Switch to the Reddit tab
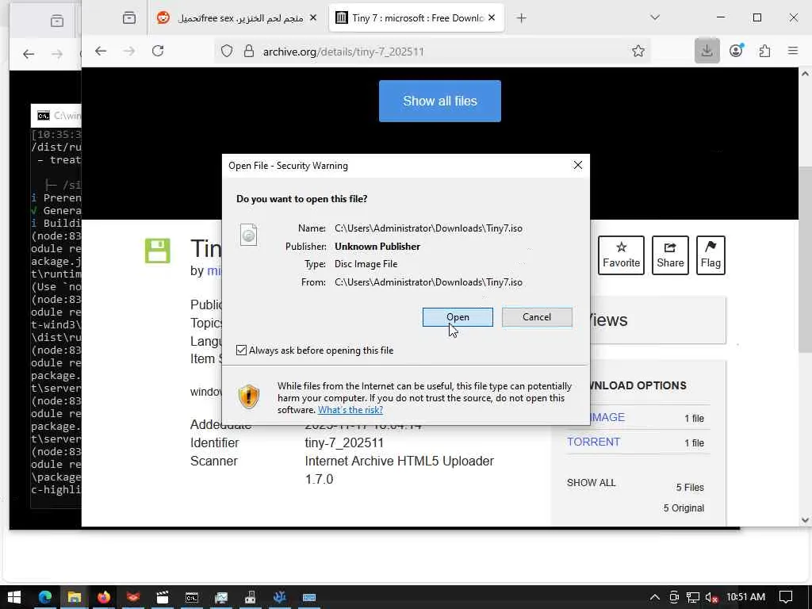The image size is (812, 609). (x=236, y=18)
